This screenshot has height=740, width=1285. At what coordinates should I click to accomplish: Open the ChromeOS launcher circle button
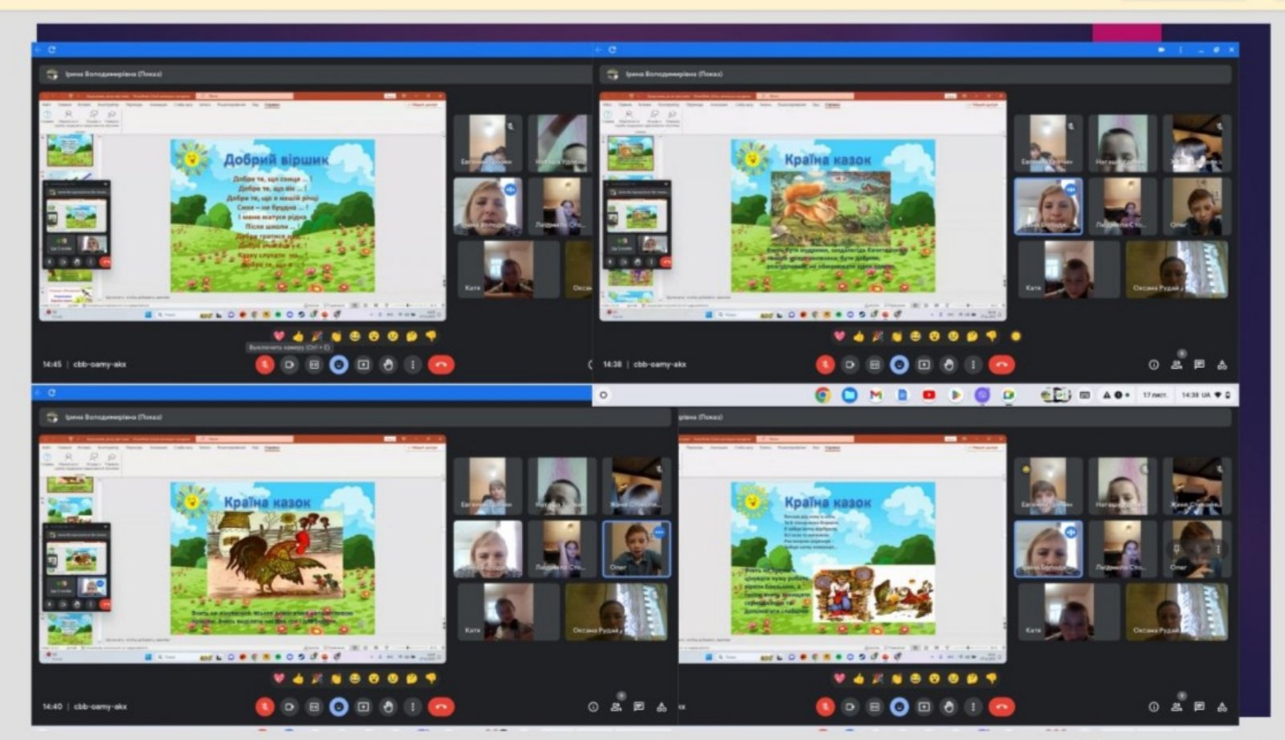603,395
